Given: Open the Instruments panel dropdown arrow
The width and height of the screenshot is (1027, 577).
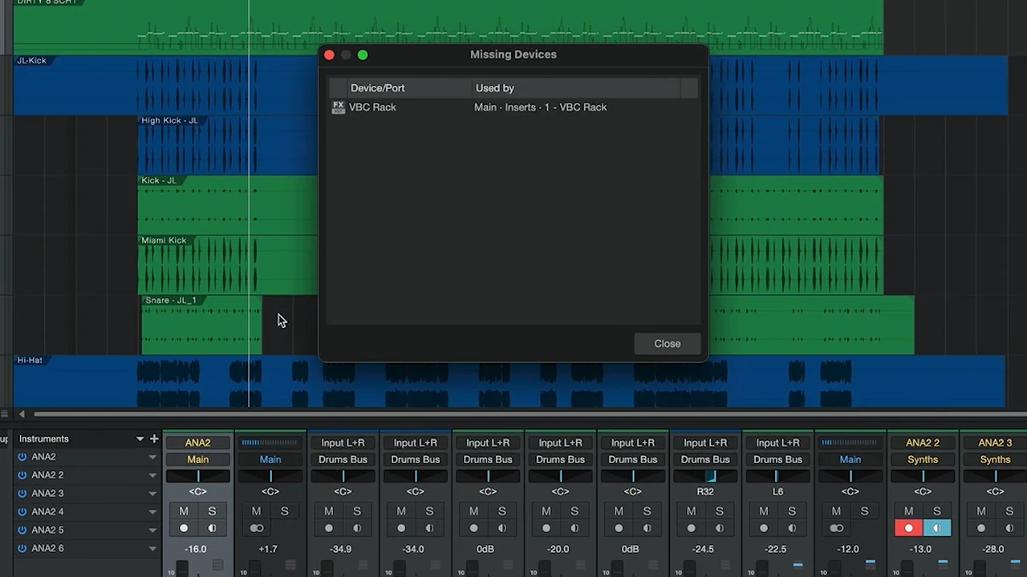Looking at the screenshot, I should [140, 439].
